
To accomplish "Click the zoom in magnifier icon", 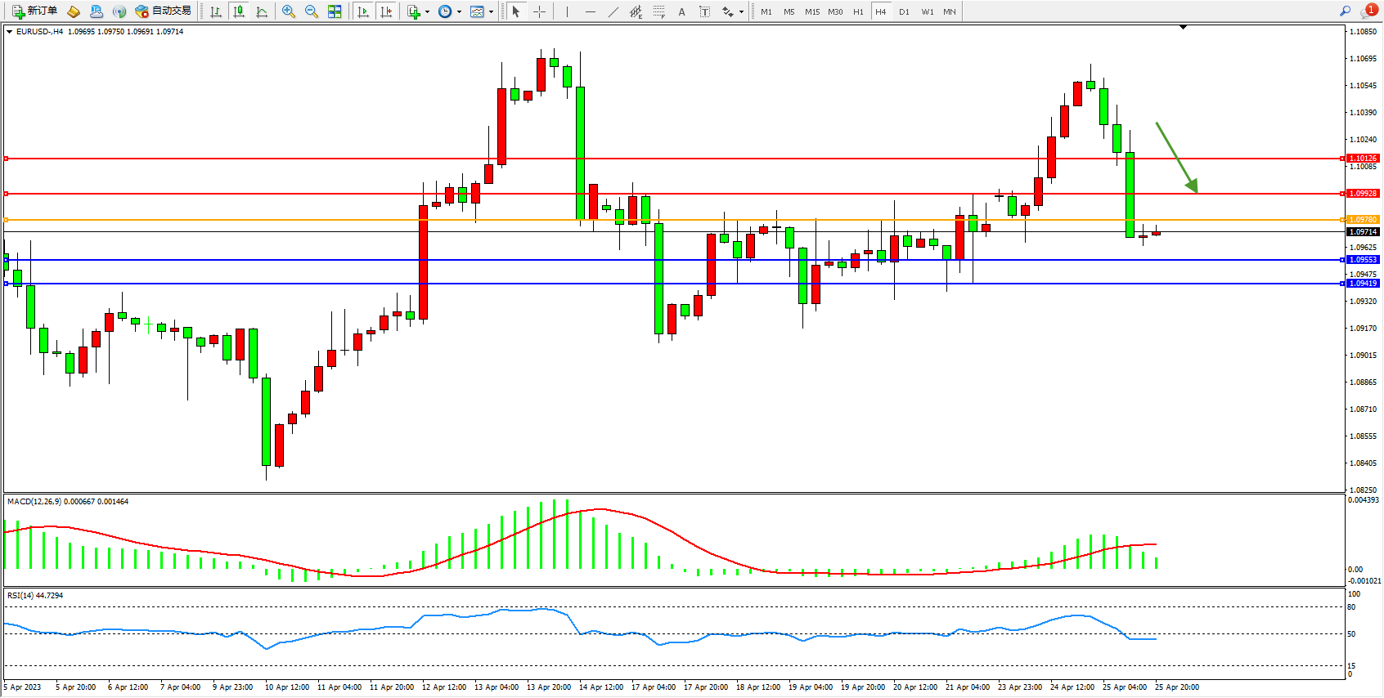I will point(289,11).
